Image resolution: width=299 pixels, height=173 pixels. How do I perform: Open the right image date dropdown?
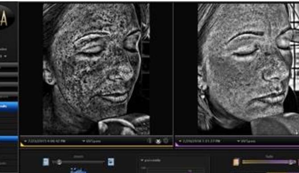click(199, 141)
